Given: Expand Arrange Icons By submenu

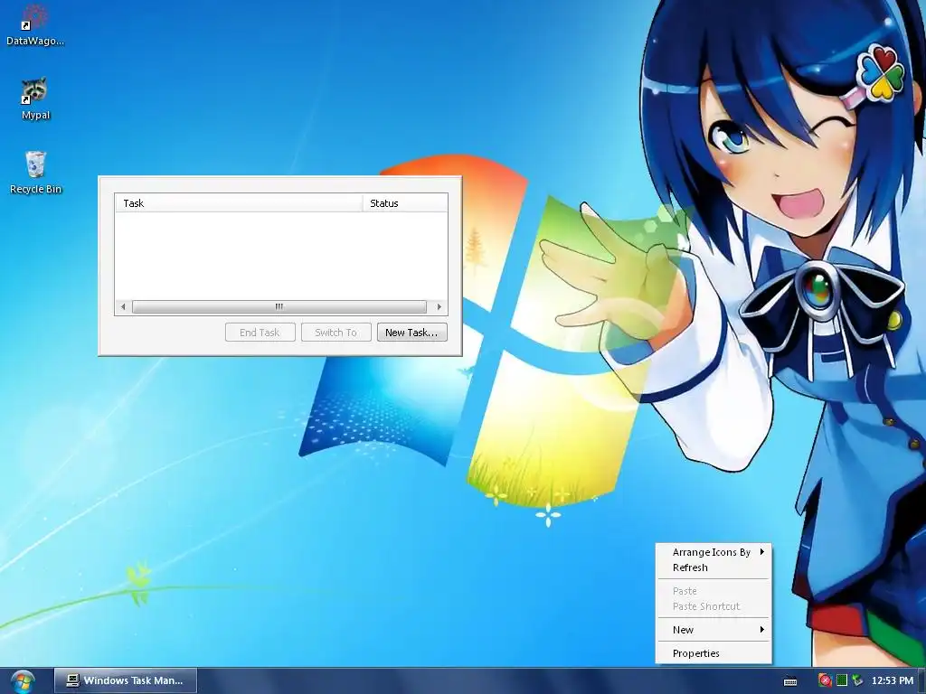Looking at the screenshot, I should pos(713,552).
